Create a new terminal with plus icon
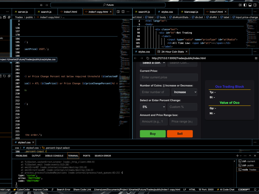The image size is (259, 194). click(237, 156)
